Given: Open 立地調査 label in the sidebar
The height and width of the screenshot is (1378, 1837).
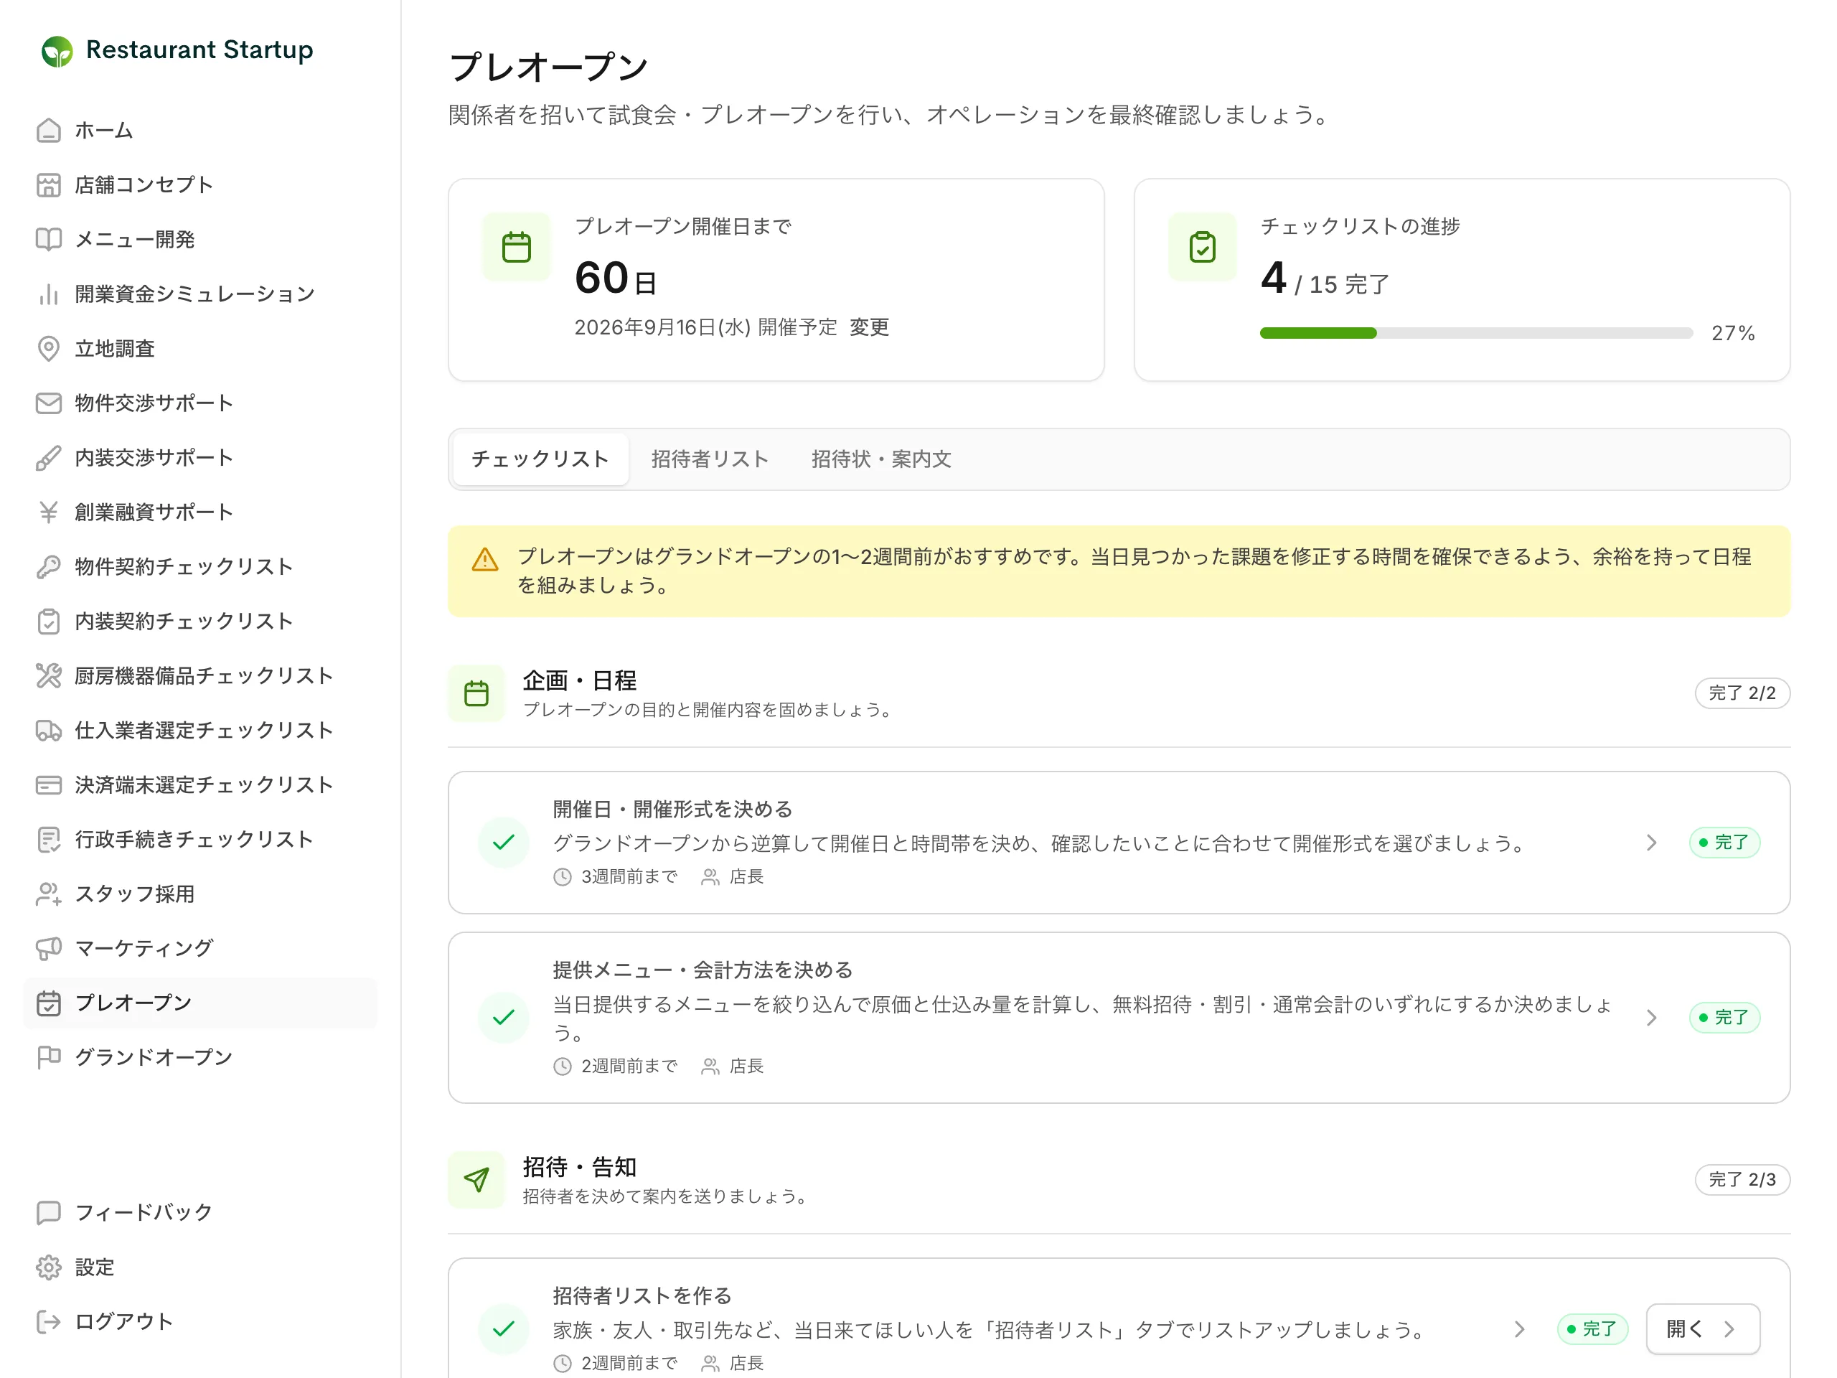Looking at the screenshot, I should pyautogui.click(x=115, y=349).
